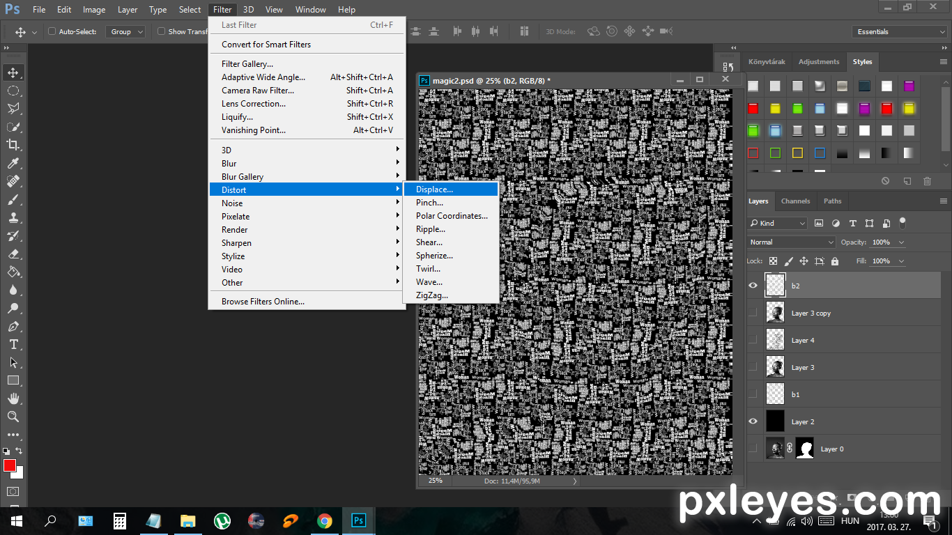Click the pixel layer filter icon
Screen dimensions: 952x535
click(819, 223)
